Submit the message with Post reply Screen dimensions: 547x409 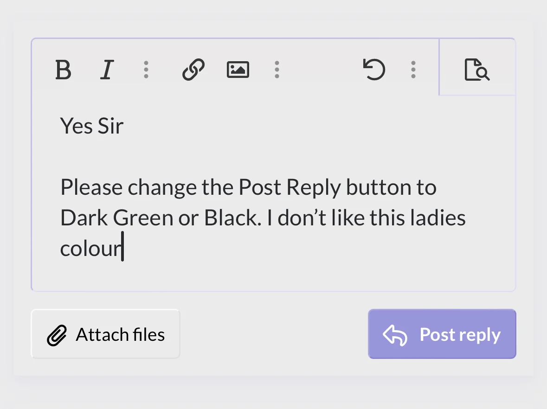(442, 334)
